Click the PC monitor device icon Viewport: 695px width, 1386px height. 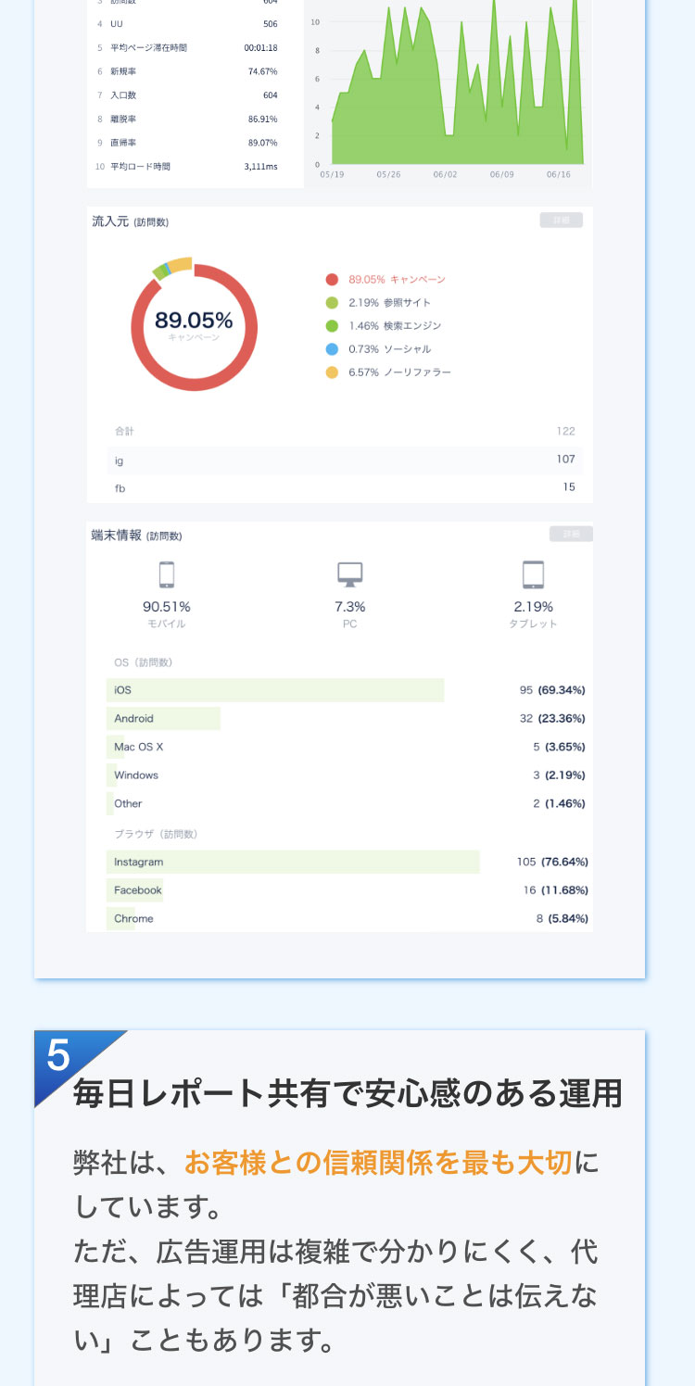click(349, 575)
